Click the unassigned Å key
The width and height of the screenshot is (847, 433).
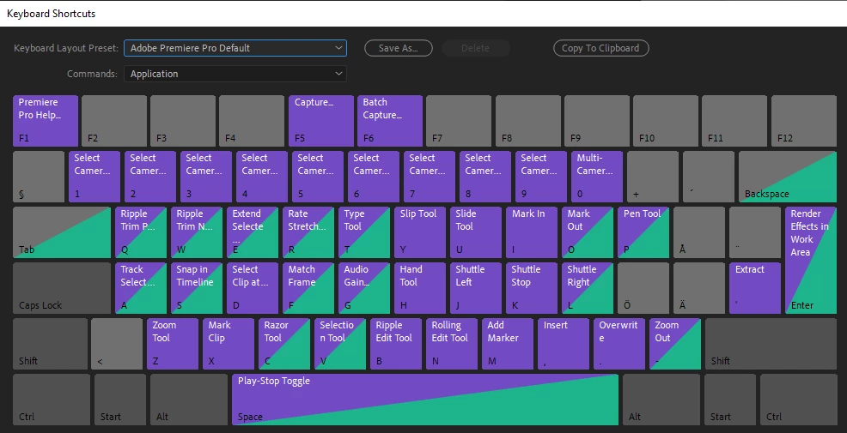click(699, 232)
